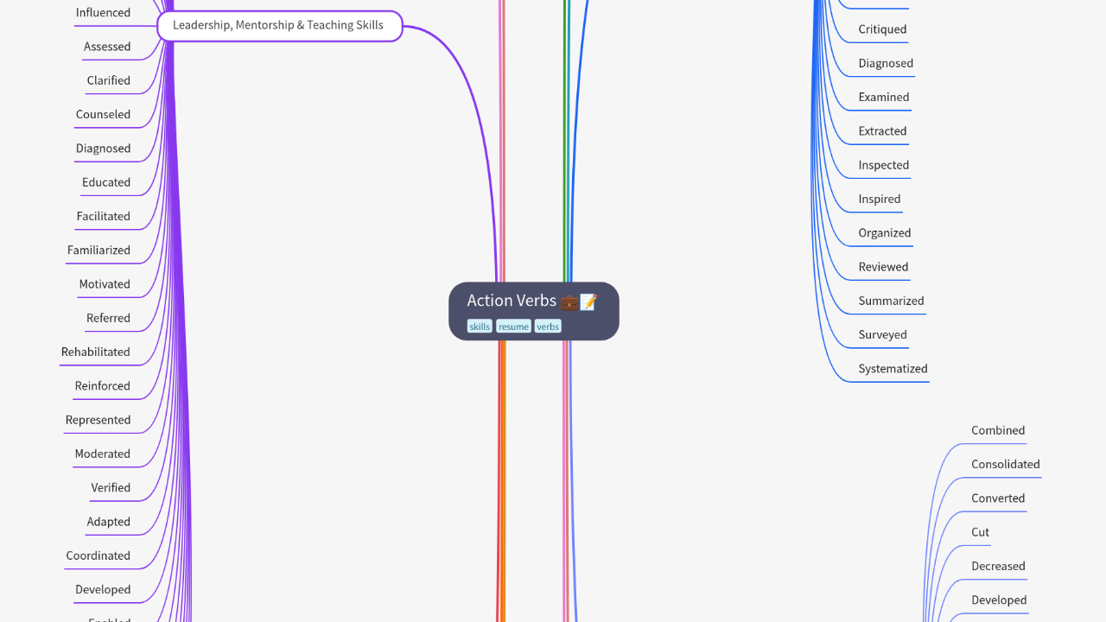The height and width of the screenshot is (622, 1106).
Task: Select the Represented node
Action: point(99,420)
